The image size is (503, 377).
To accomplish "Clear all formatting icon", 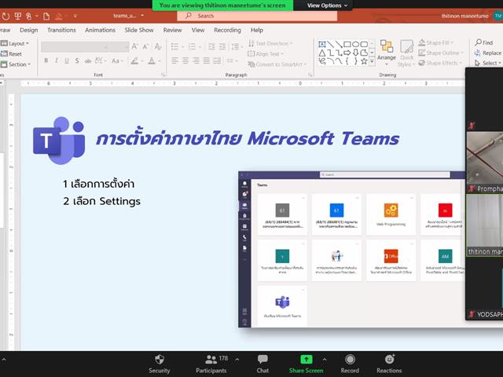I will 158,46.
